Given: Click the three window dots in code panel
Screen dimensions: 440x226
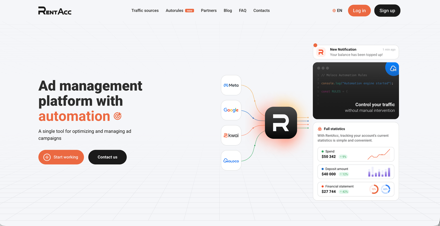Looking at the screenshot, I should pos(323,68).
